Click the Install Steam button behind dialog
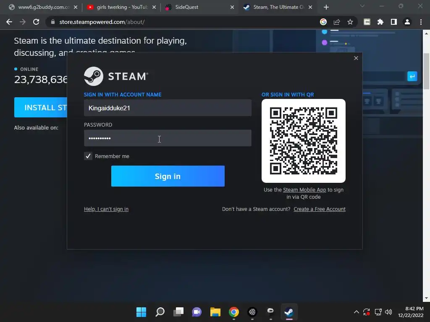Screen dimensions: 430x322 coord(41,107)
